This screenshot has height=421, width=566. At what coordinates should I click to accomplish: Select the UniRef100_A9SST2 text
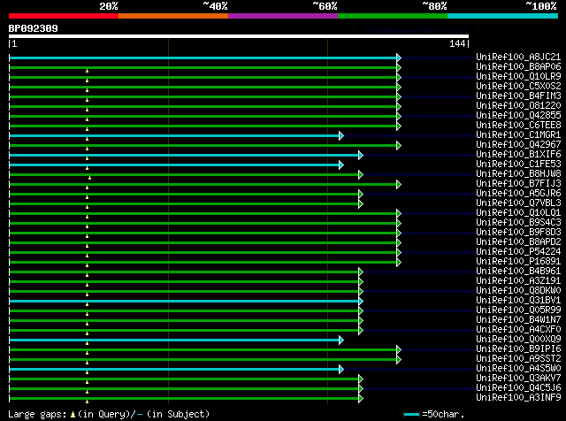tap(518, 359)
